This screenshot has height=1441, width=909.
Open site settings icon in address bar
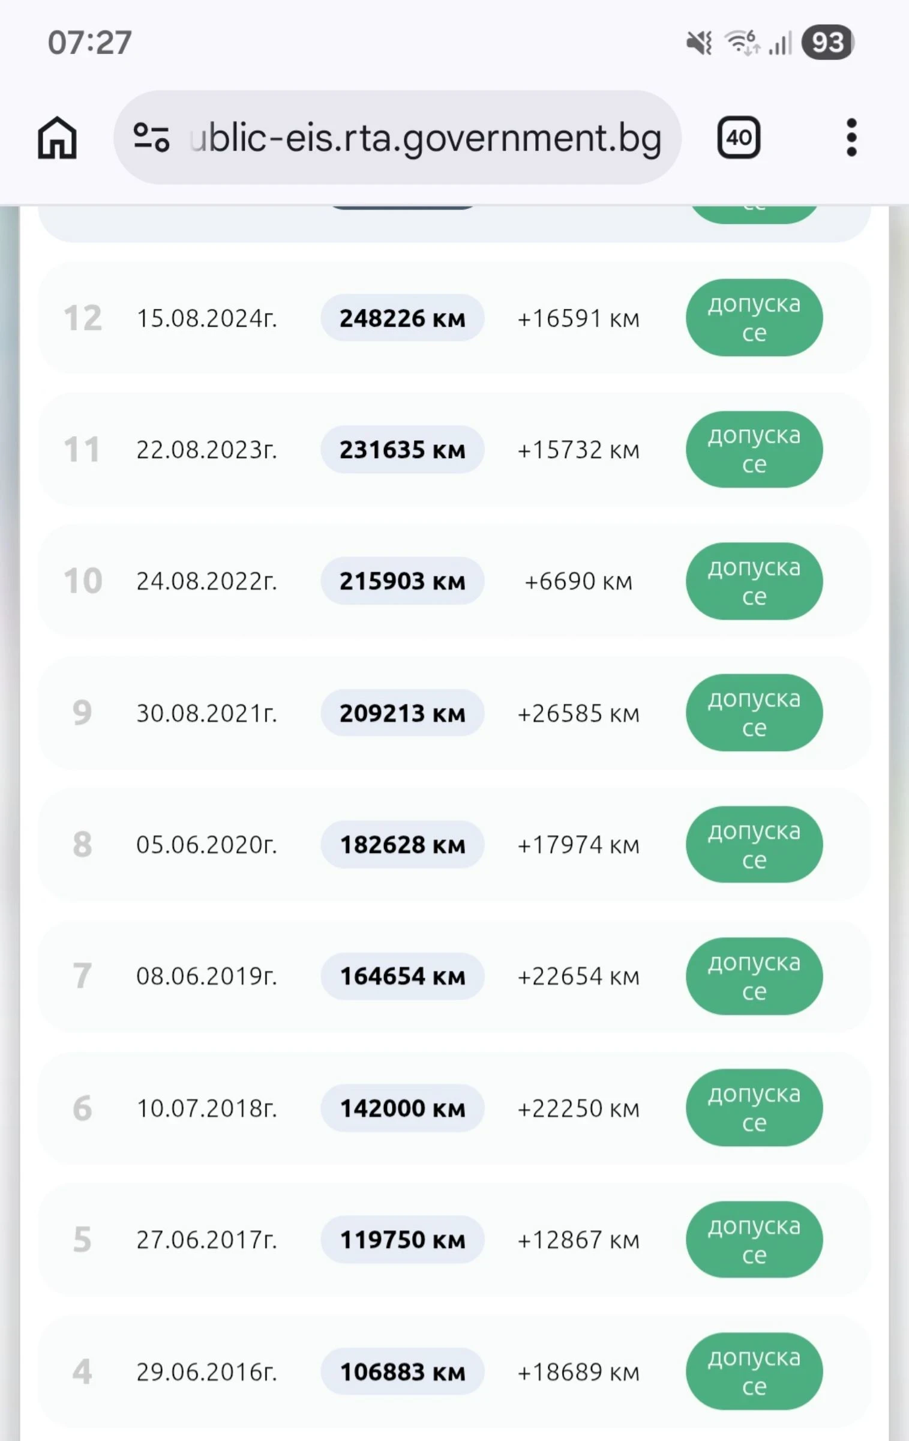(151, 137)
